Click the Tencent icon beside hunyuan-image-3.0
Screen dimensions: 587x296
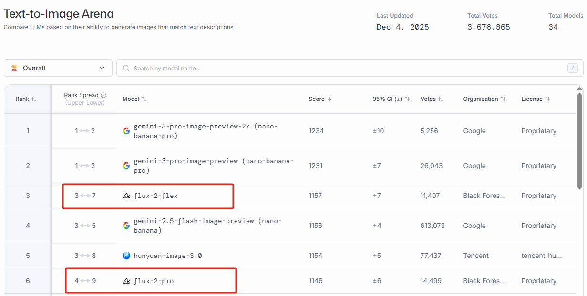pos(126,256)
